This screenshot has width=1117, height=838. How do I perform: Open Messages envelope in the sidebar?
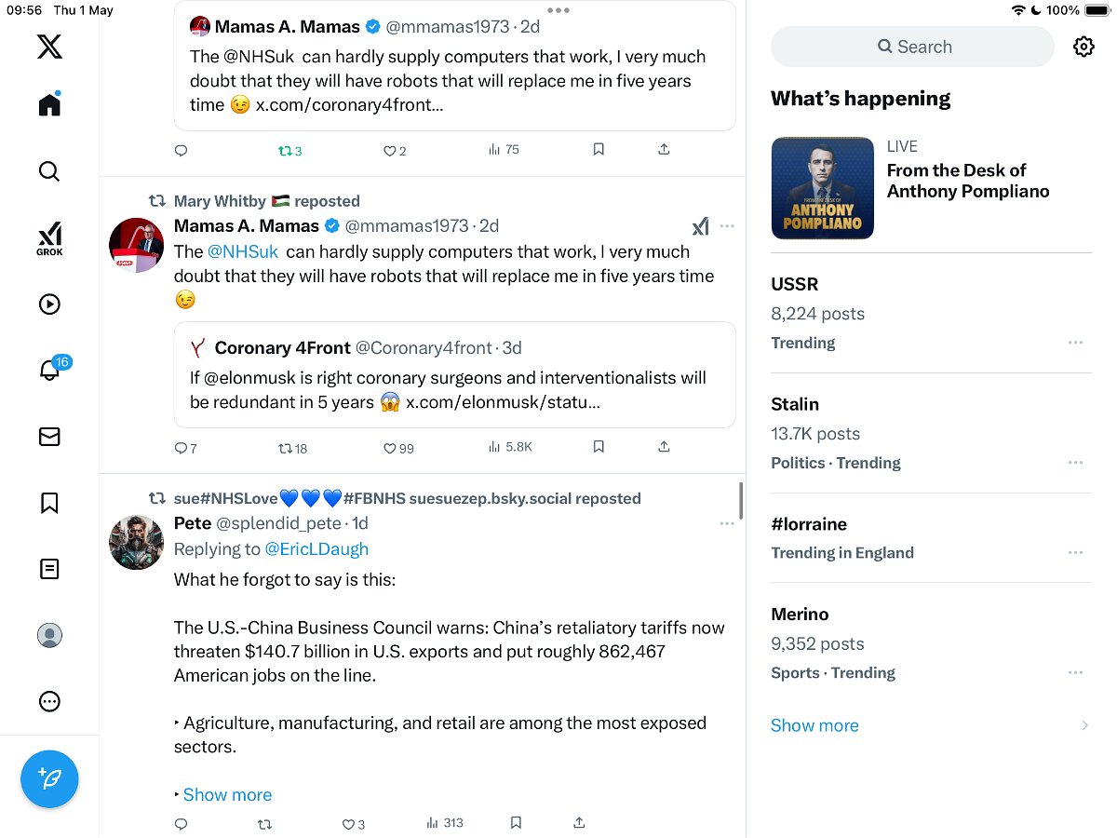click(x=49, y=437)
